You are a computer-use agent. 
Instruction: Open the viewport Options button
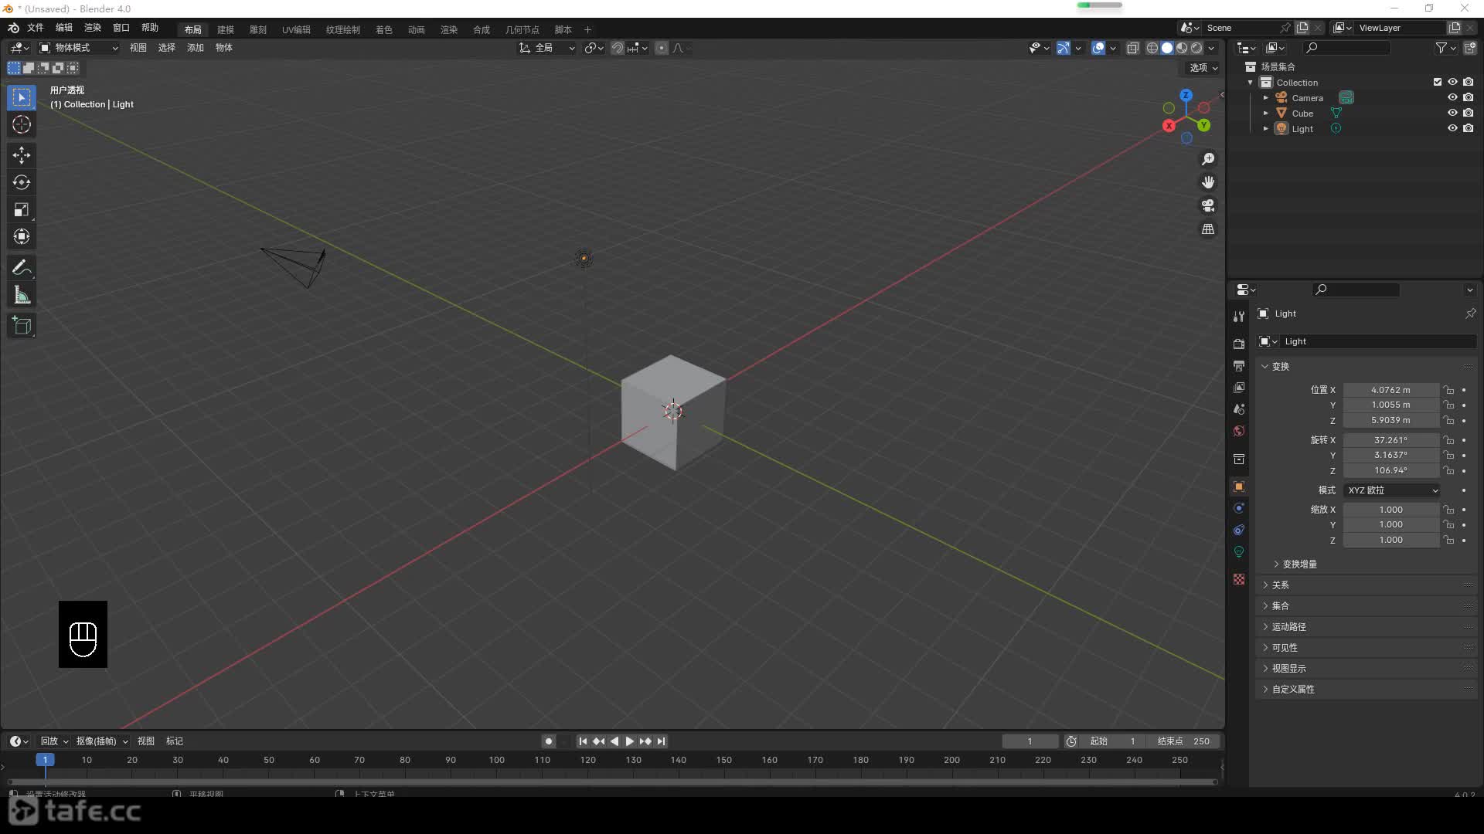pos(1203,68)
